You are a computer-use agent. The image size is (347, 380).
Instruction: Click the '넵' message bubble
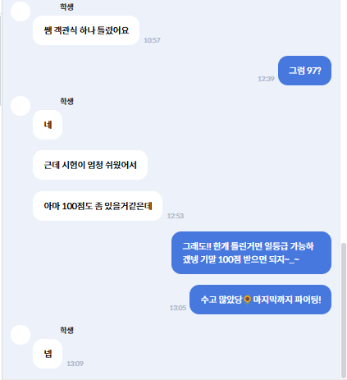(48, 354)
